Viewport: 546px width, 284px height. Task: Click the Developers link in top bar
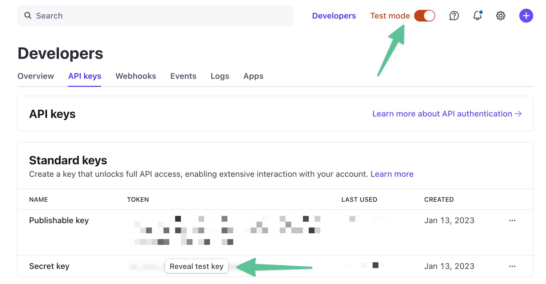(x=334, y=16)
